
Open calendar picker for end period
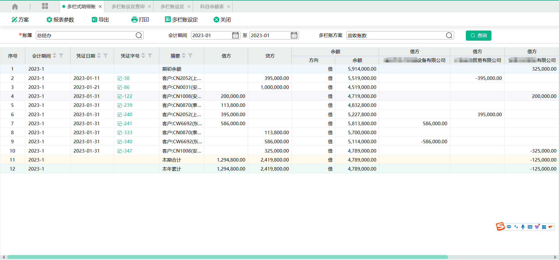pyautogui.click(x=294, y=35)
